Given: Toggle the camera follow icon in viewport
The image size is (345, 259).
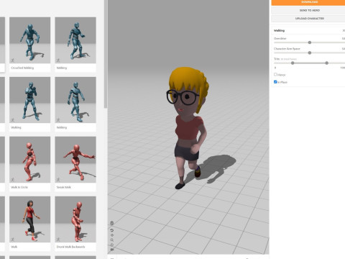Looking at the screenshot, I should pyautogui.click(x=112, y=250).
